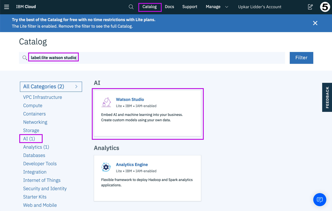Click 'Lite • IBM • IAM-enabled' under Analytics Engine
The height and width of the screenshot is (211, 332).
pyautogui.click(x=136, y=171)
